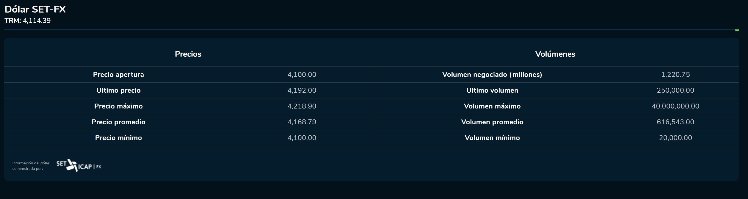Image resolution: width=748 pixels, height=199 pixels.
Task: Click the Último volumen label
Action: [x=492, y=91]
